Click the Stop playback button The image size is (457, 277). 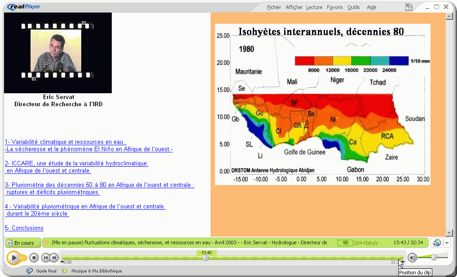[34, 258]
